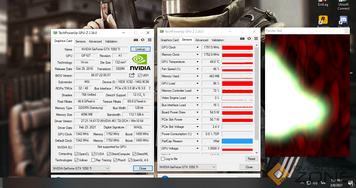Image resolution: width=356 pixels, height=188 pixels.
Task: Click the GPU-Z title bar icon in Sensors window
Action: (x=162, y=32)
